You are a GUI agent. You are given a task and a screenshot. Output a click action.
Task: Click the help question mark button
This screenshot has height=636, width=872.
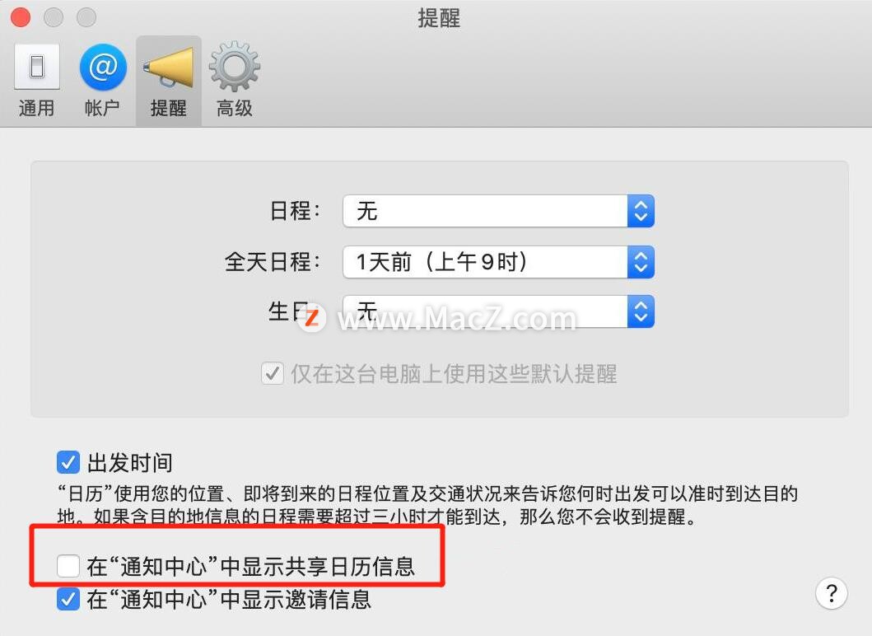[832, 593]
